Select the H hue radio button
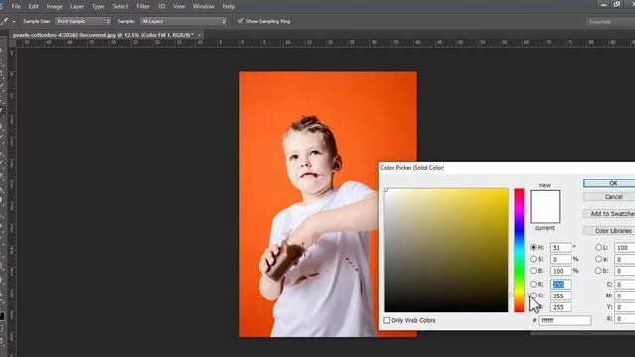This screenshot has width=635, height=357. point(534,247)
